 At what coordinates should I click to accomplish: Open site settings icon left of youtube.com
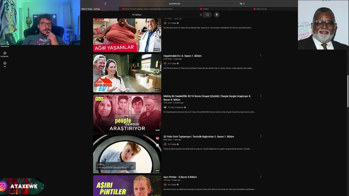click(105, 4)
